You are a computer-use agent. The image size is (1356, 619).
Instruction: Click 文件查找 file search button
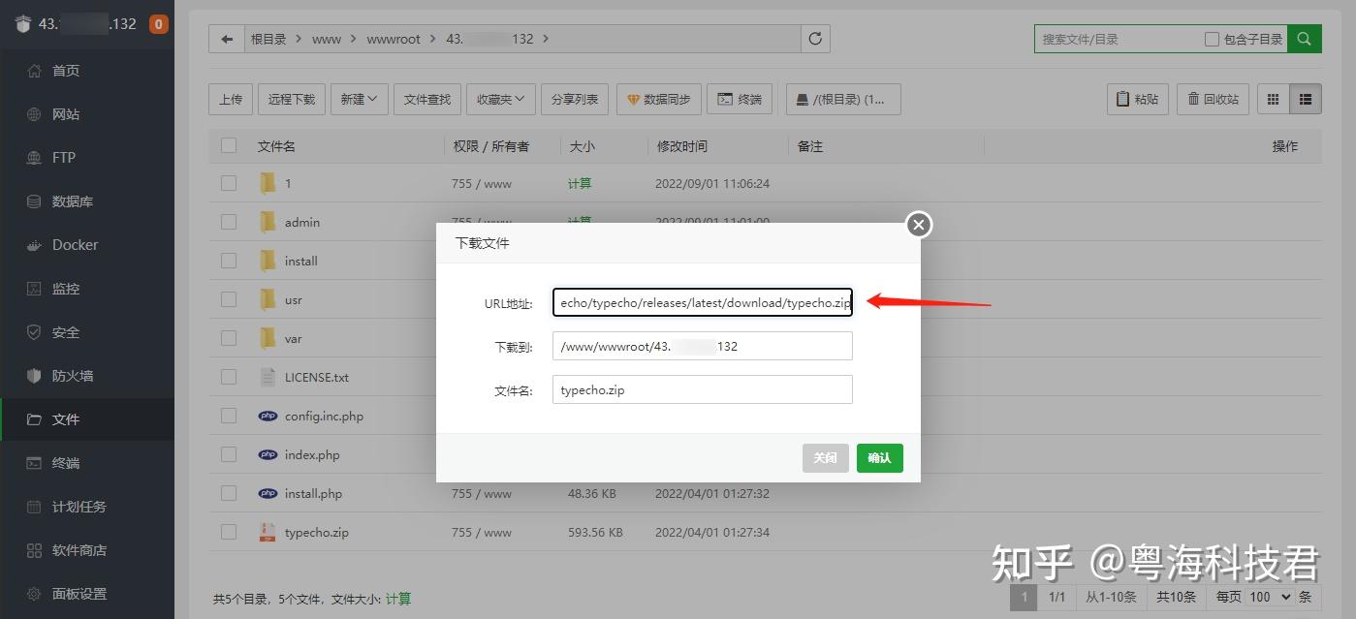(427, 99)
